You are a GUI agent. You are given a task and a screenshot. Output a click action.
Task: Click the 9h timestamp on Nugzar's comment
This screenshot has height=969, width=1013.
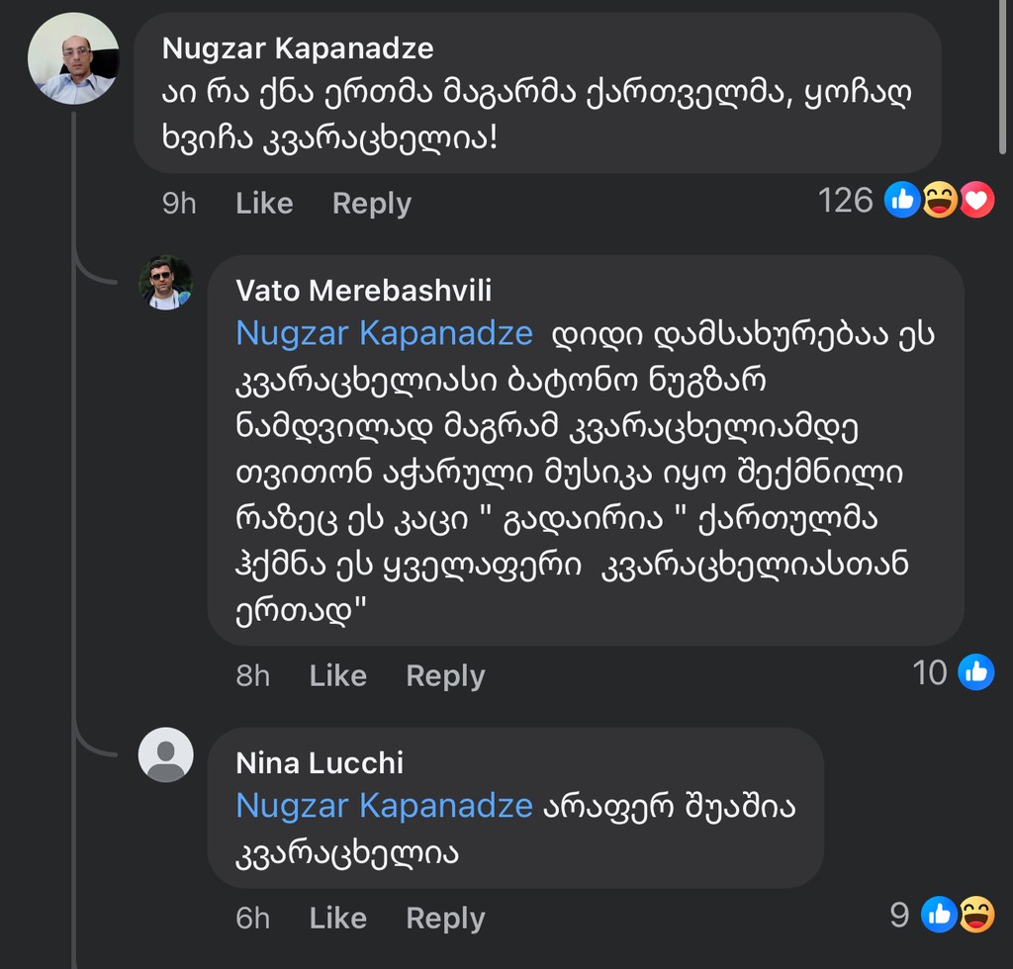178,204
